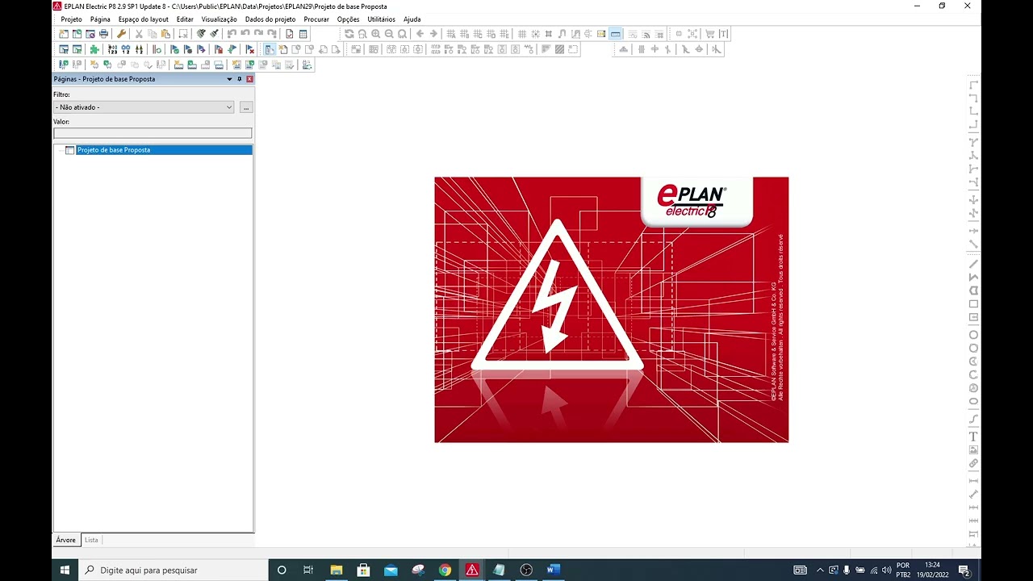
Task: Switch to the Árvore tab
Action: tap(66, 540)
